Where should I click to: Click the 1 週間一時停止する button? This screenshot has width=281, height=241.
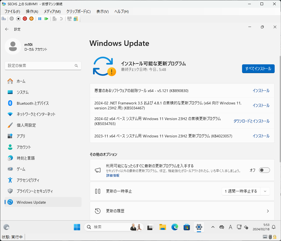pyautogui.click(x=241, y=191)
